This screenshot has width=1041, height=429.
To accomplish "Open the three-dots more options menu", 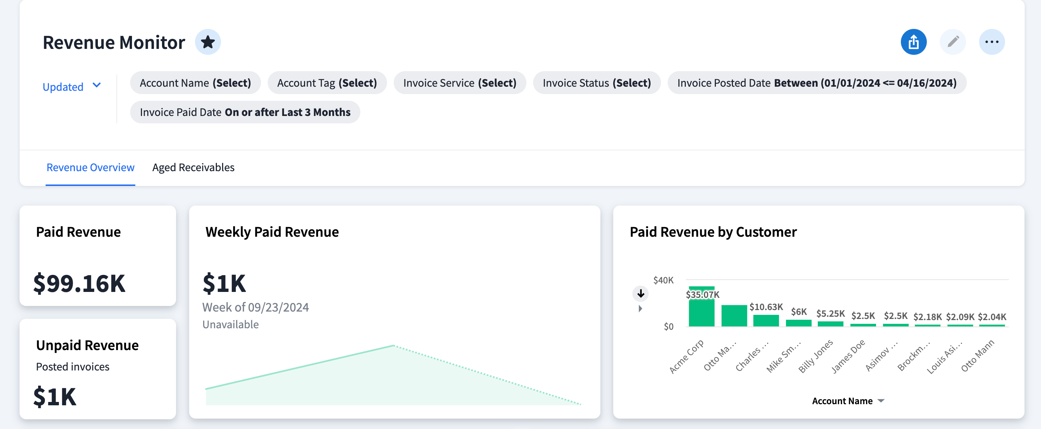I will [x=991, y=42].
